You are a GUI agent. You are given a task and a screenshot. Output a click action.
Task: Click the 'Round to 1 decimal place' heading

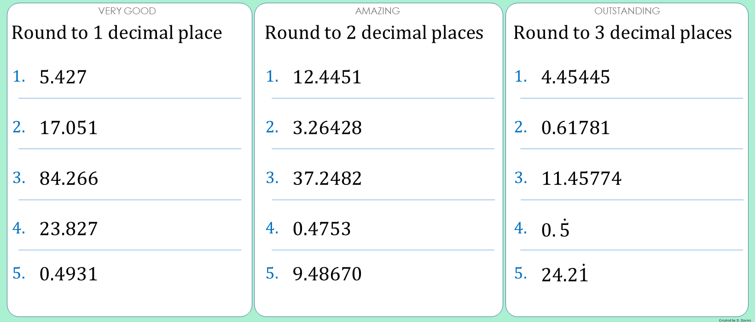[117, 33]
